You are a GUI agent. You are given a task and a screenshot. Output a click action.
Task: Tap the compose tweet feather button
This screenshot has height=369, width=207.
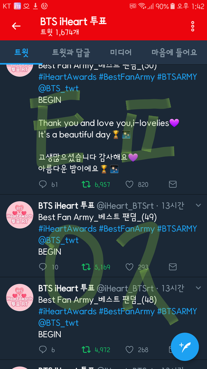coord(185,347)
